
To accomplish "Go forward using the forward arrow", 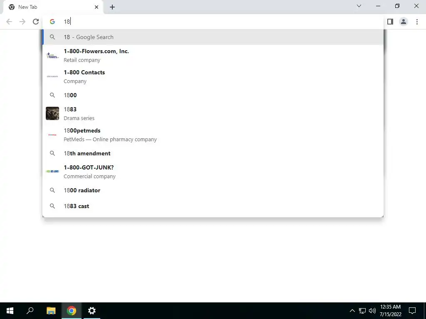I will (22, 22).
